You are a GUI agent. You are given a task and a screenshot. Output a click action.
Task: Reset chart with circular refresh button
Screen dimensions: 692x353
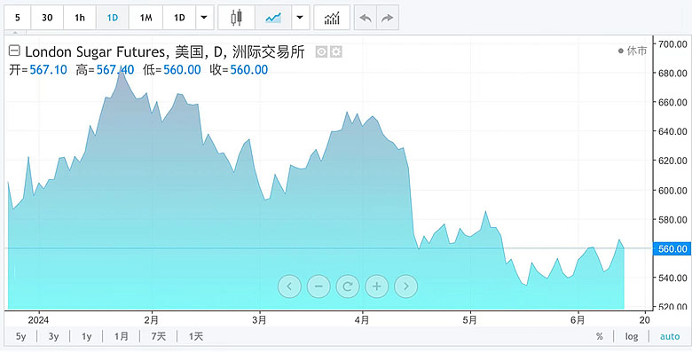(x=347, y=286)
